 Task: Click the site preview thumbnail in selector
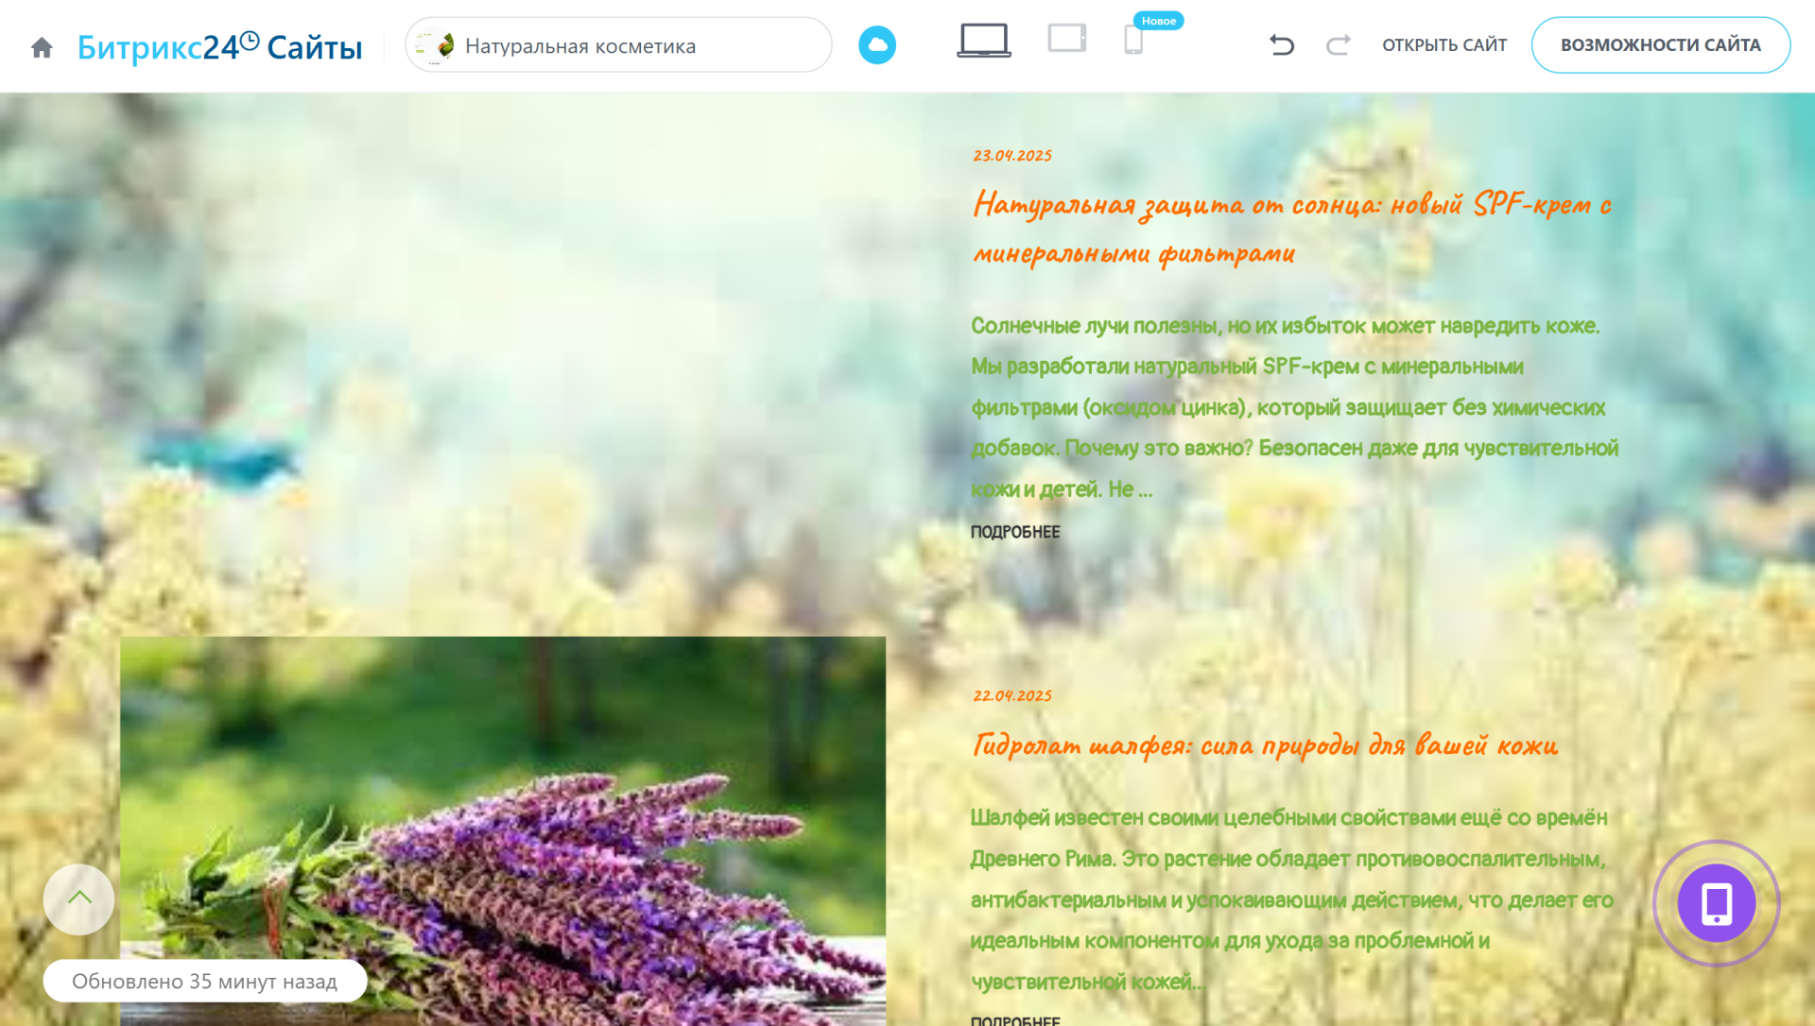pos(436,45)
